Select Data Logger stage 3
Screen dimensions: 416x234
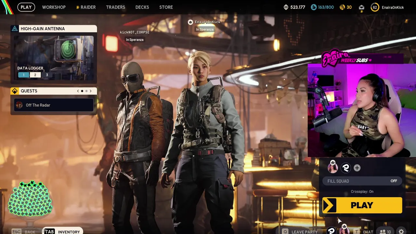click(47, 75)
